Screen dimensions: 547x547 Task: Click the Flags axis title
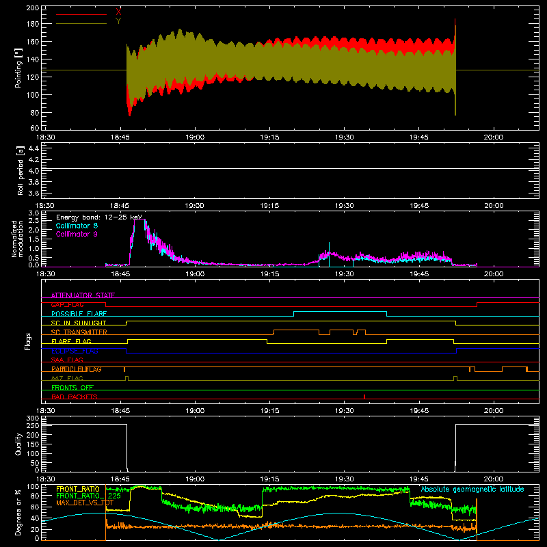[x=28, y=341]
